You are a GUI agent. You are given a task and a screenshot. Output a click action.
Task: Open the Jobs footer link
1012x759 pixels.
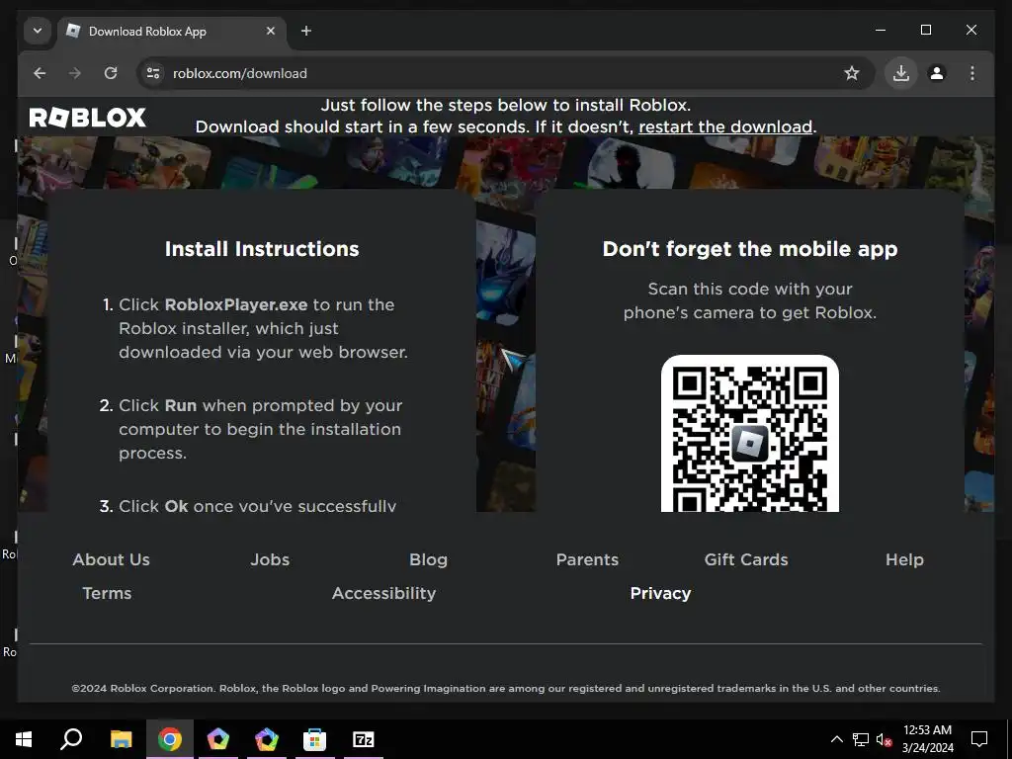point(270,559)
